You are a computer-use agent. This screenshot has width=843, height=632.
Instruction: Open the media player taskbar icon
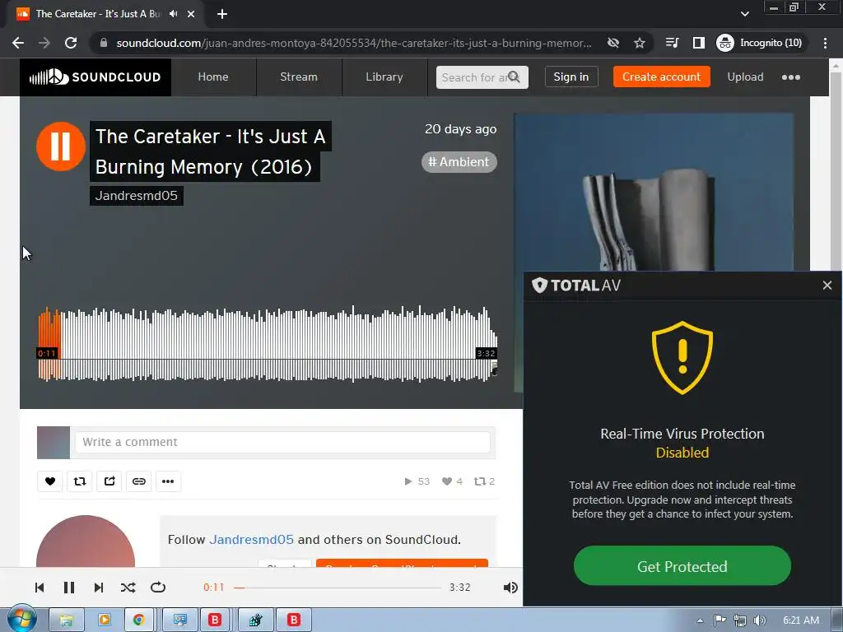[x=105, y=620]
